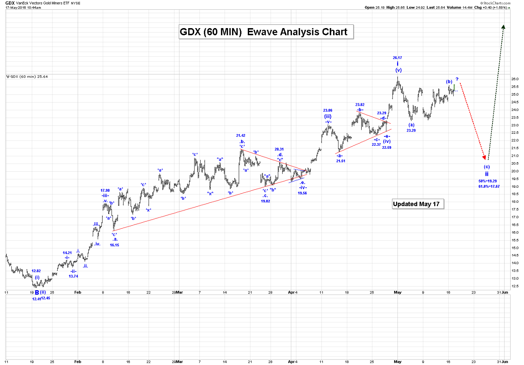
Task: Click the Updated May 17 text box
Action: (x=416, y=204)
